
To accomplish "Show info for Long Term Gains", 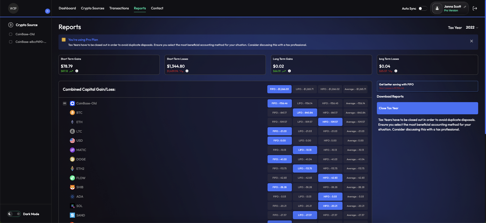I will click(289, 71).
